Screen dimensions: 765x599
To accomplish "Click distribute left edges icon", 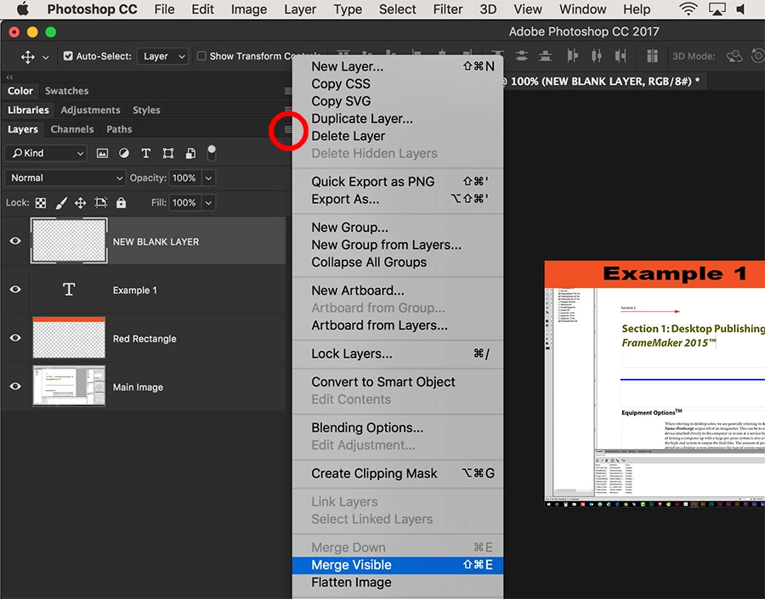I will [572, 56].
